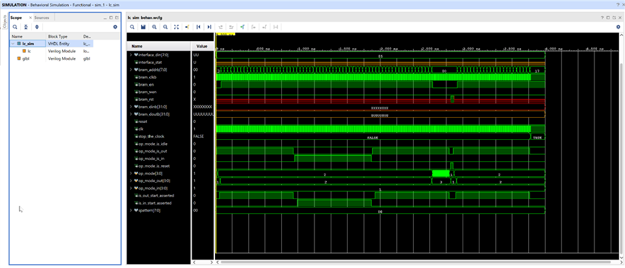
Task: Go to the start time
Action: point(198,27)
